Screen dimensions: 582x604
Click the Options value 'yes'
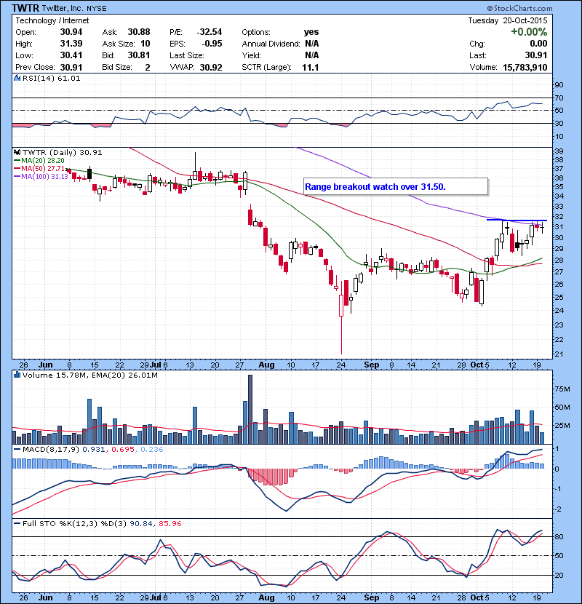tap(311, 32)
